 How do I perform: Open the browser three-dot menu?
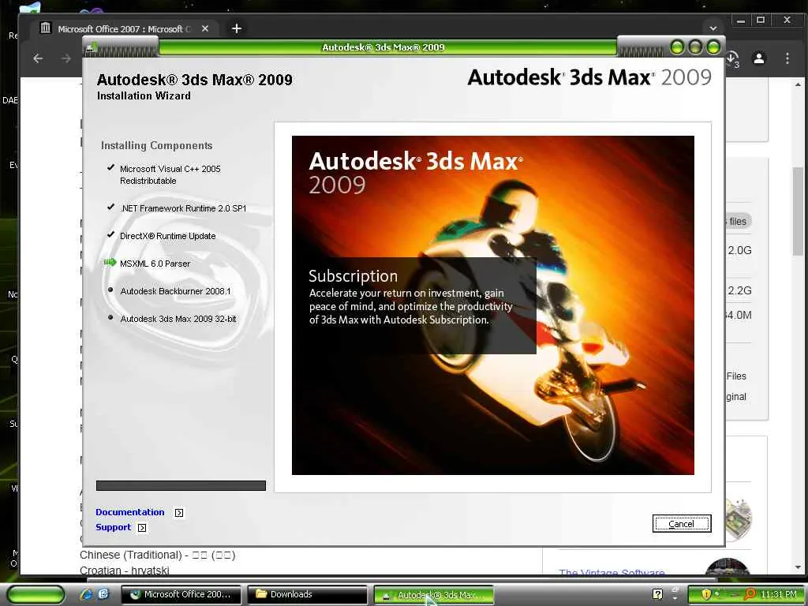pos(787,58)
